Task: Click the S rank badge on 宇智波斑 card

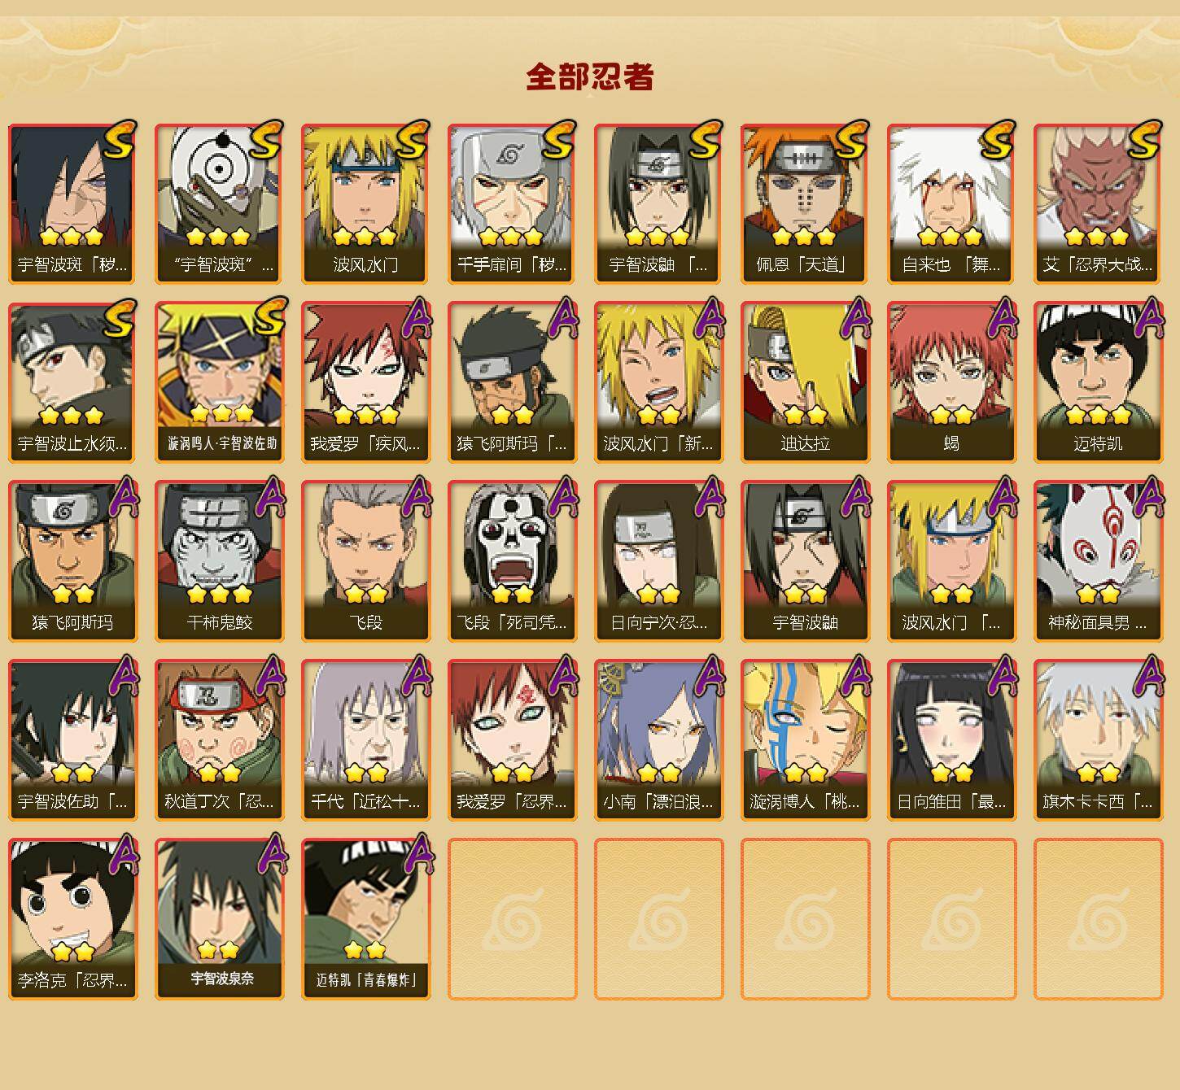Action: tap(118, 140)
